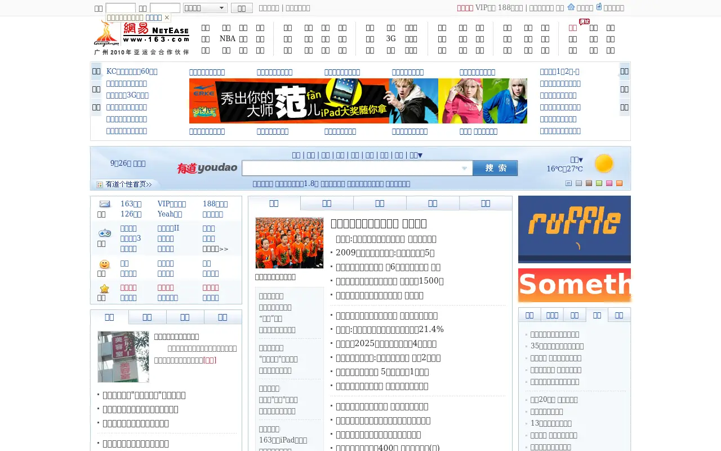Open the headline ending with 21.4%
Viewport: 721px width, 451px height.
coord(390,330)
